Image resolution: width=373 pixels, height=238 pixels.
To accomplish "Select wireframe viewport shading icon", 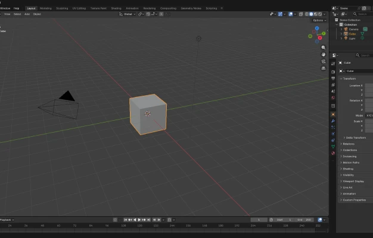I will click(307, 14).
